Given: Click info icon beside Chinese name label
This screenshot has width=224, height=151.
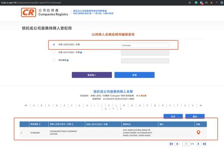Looking at the screenshot, I should coord(81,53).
